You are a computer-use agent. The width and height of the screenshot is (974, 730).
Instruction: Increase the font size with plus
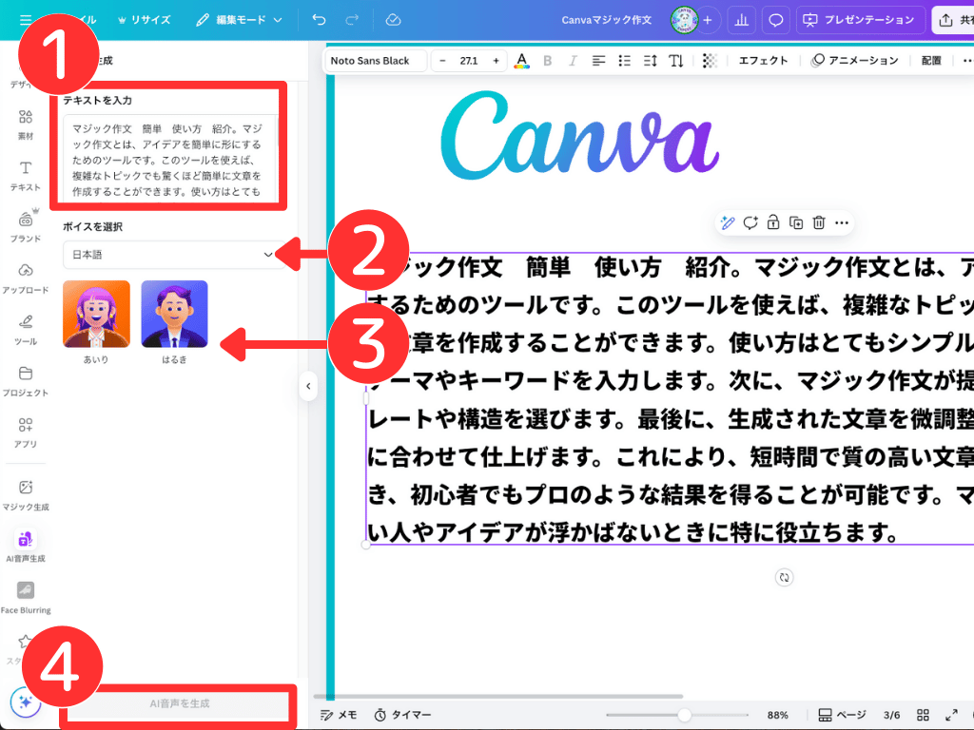click(x=496, y=60)
